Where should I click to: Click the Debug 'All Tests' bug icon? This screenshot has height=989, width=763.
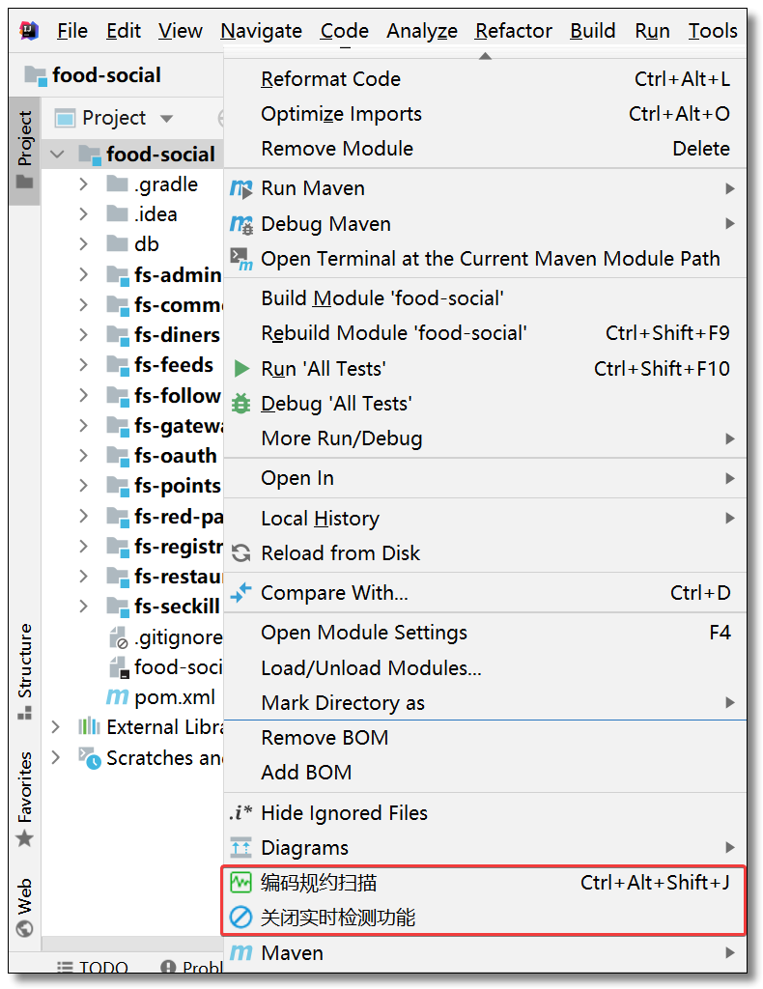[x=240, y=403]
